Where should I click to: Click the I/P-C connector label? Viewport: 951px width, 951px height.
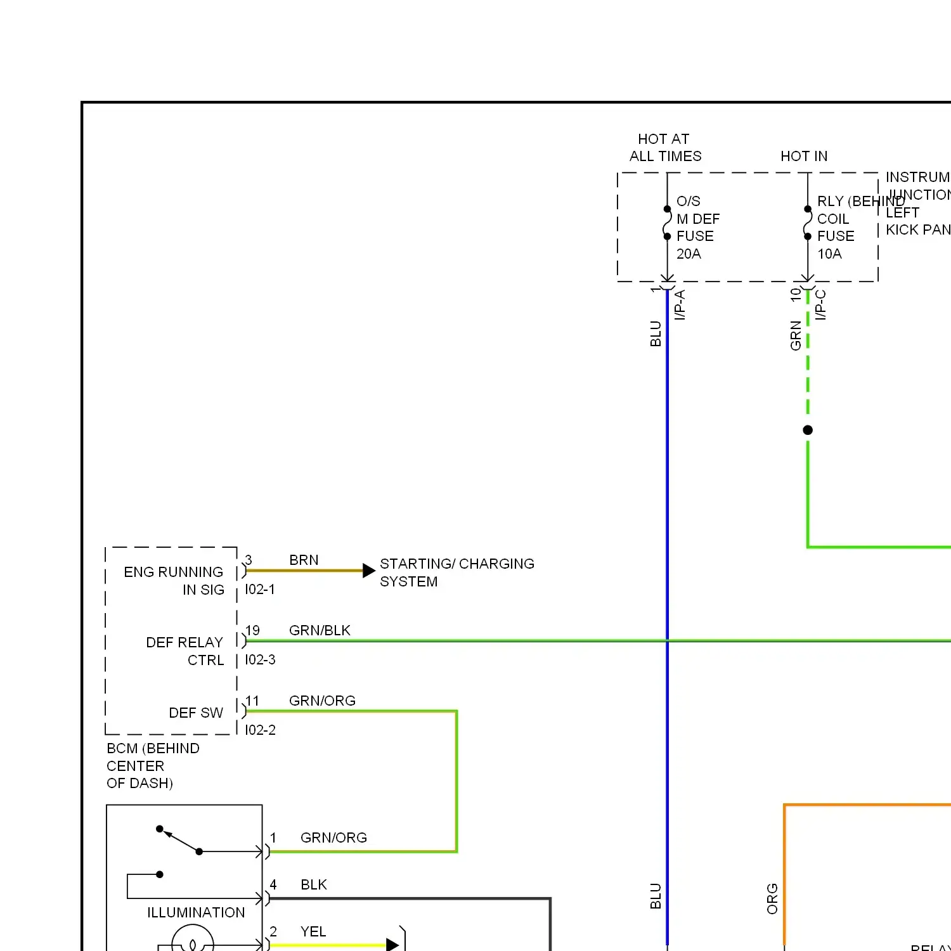820,305
